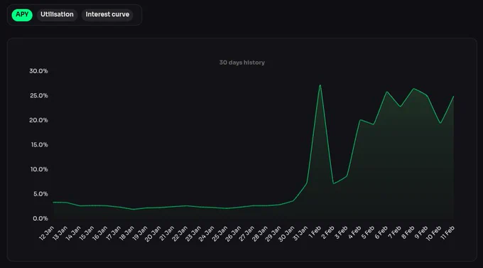Select the APY tab
The width and height of the screenshot is (483, 268).
(22, 15)
